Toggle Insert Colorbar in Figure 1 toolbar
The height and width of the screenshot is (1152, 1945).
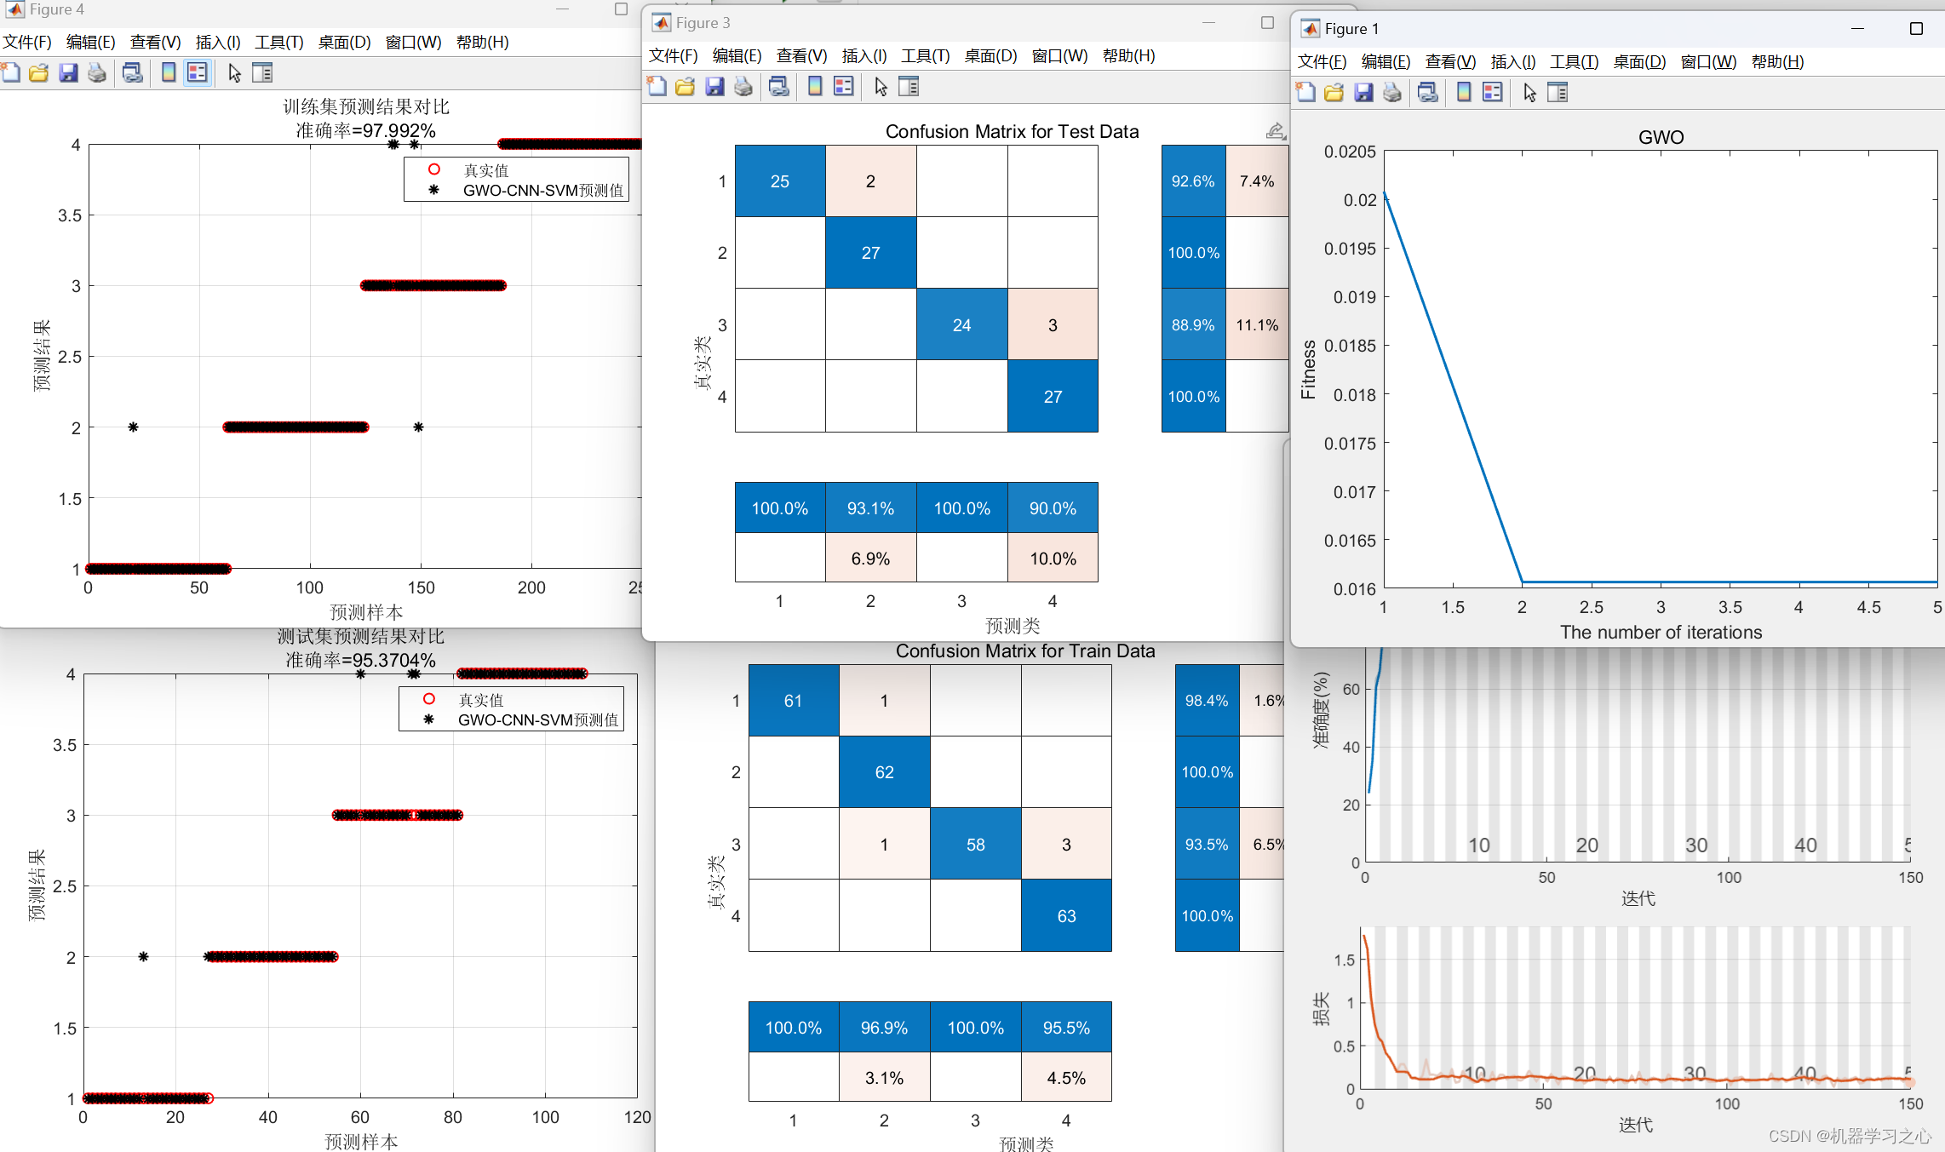click(1464, 93)
